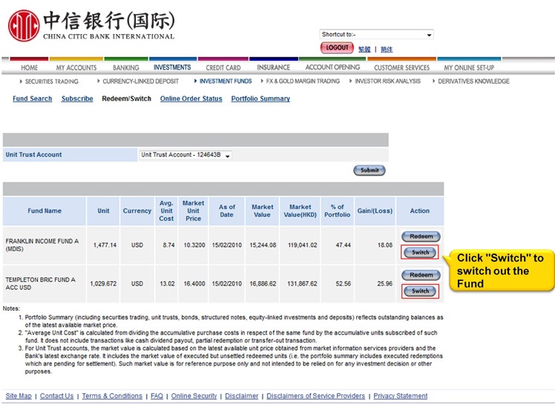Open Terms & Conditions link
The image size is (555, 416).
(112, 396)
